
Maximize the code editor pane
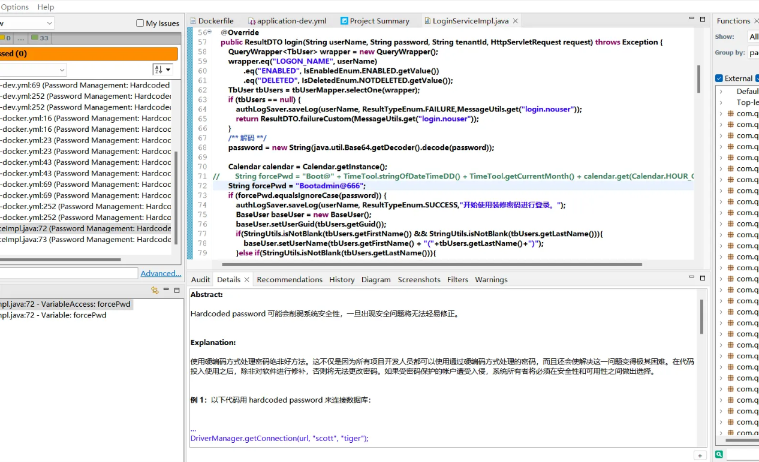[x=703, y=19]
